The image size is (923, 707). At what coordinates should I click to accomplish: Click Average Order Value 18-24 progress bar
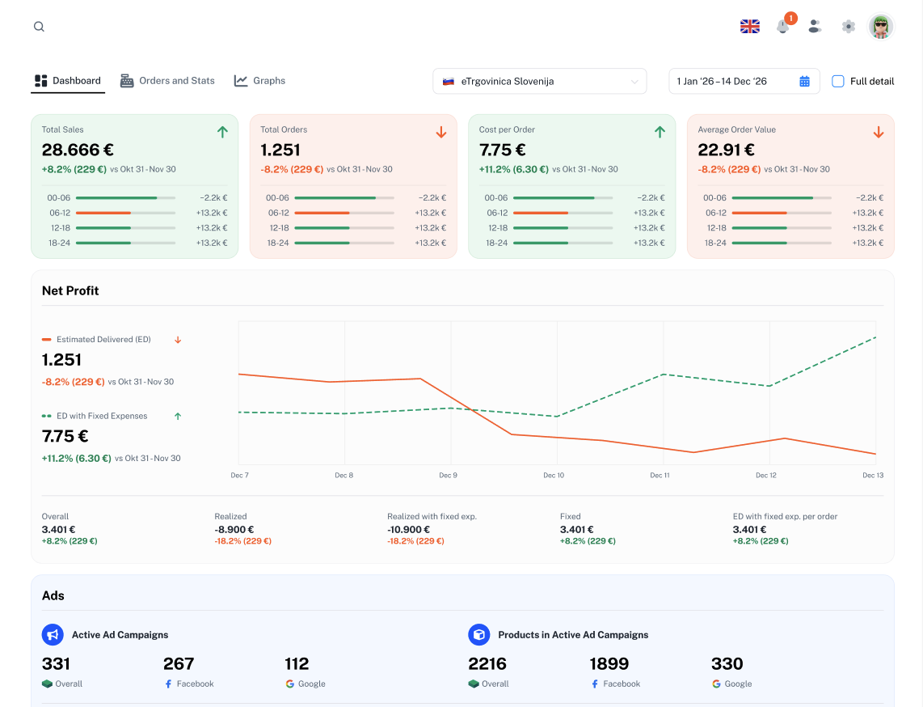tap(782, 243)
